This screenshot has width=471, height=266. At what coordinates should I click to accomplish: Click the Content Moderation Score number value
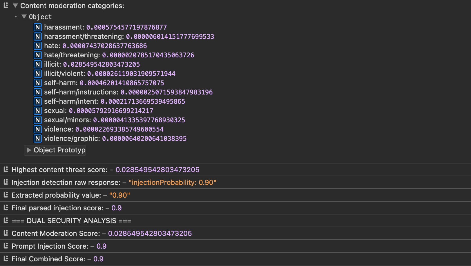coord(150,234)
